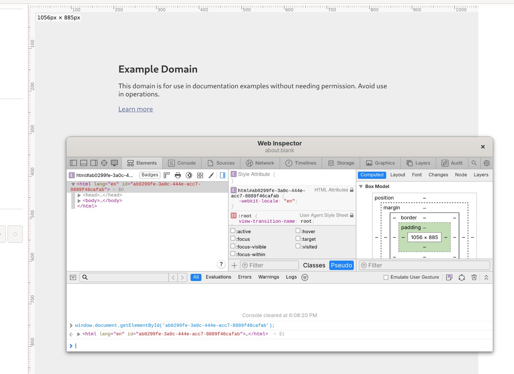The image size is (514, 374).
Task: Force the :hover pseudo-class
Action: 298,231
